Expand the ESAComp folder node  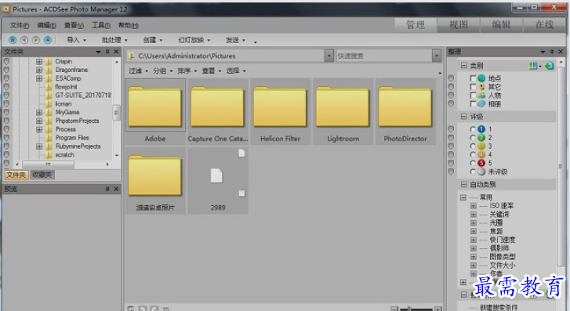(x=39, y=78)
